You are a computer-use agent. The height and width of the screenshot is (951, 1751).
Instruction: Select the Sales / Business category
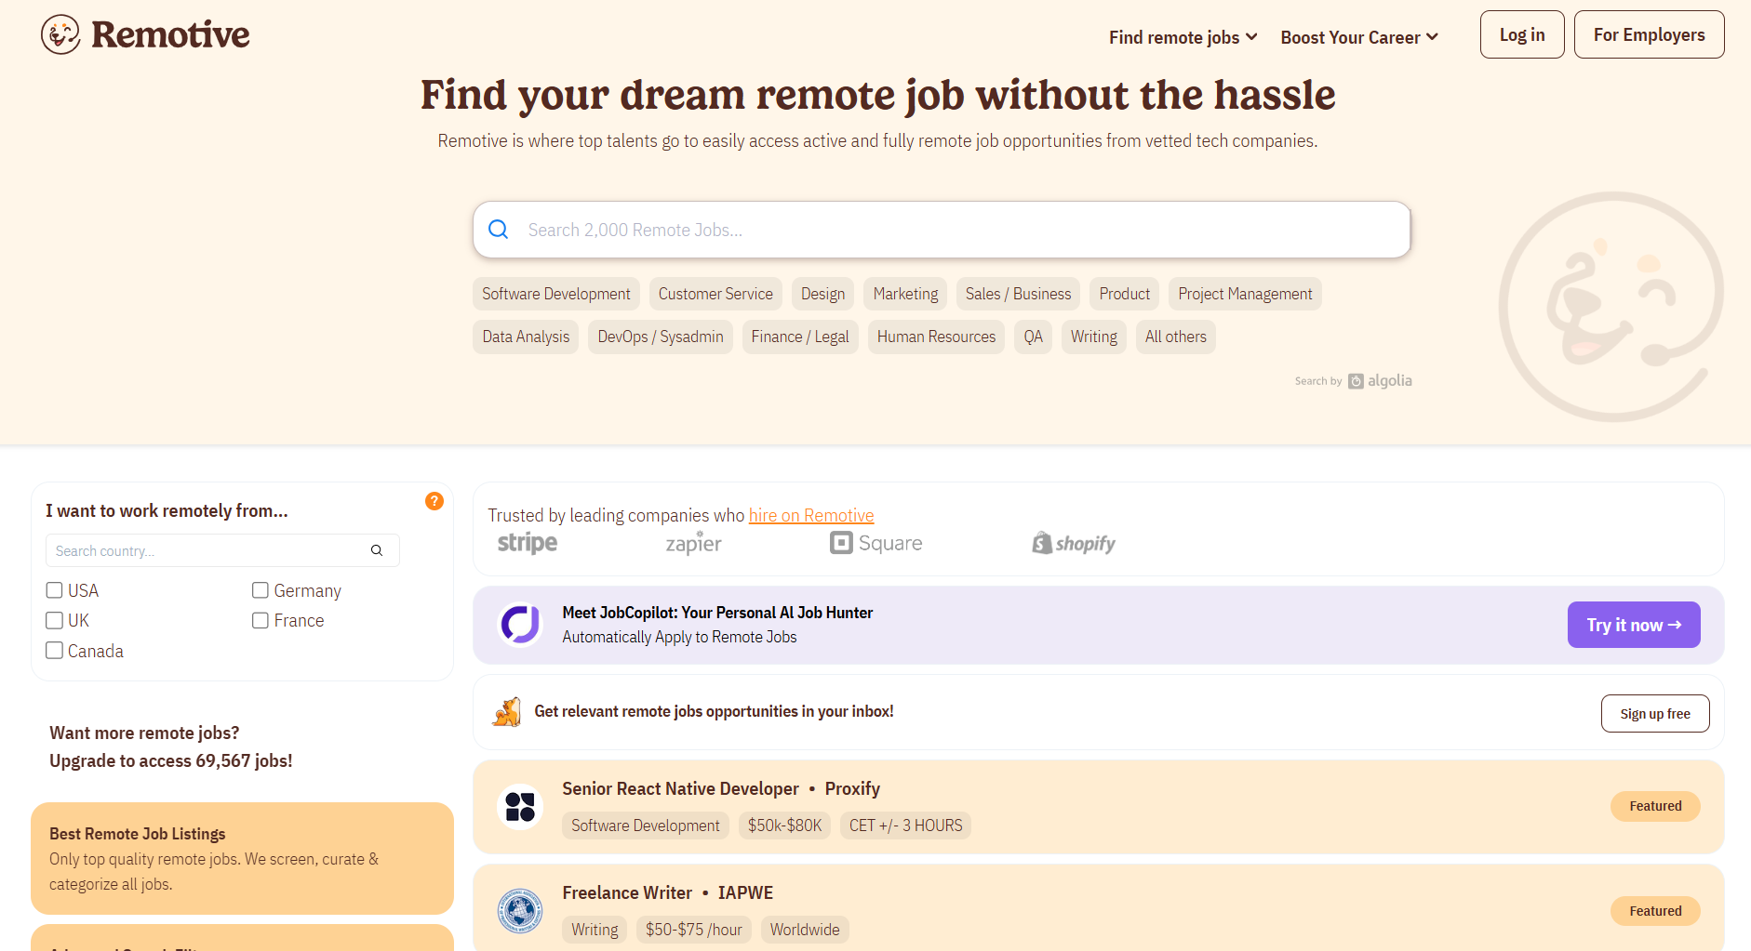[1018, 294]
